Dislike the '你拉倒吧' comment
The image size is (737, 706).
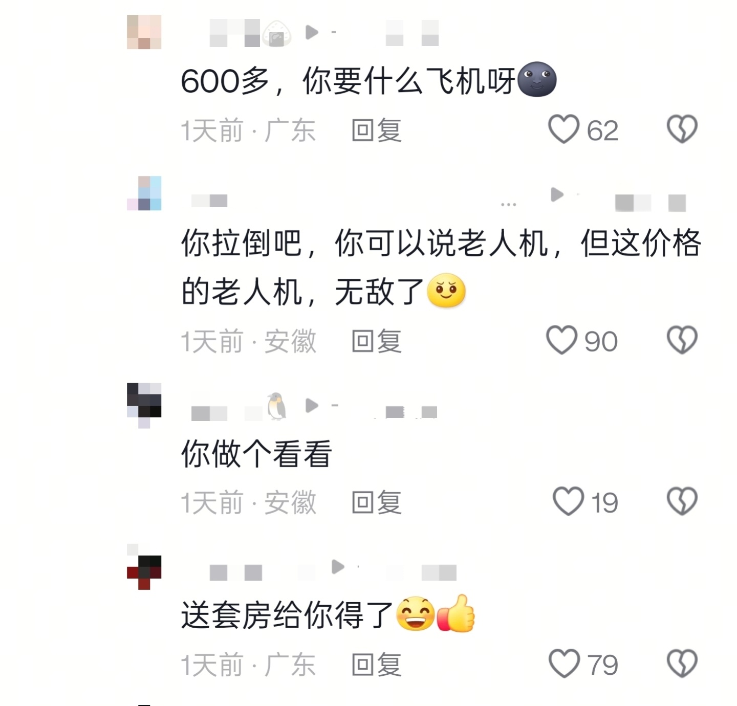pos(682,340)
